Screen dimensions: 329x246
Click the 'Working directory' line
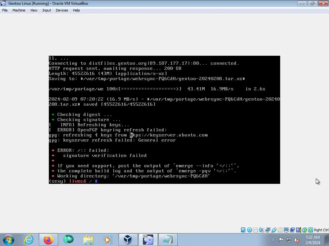(131, 176)
